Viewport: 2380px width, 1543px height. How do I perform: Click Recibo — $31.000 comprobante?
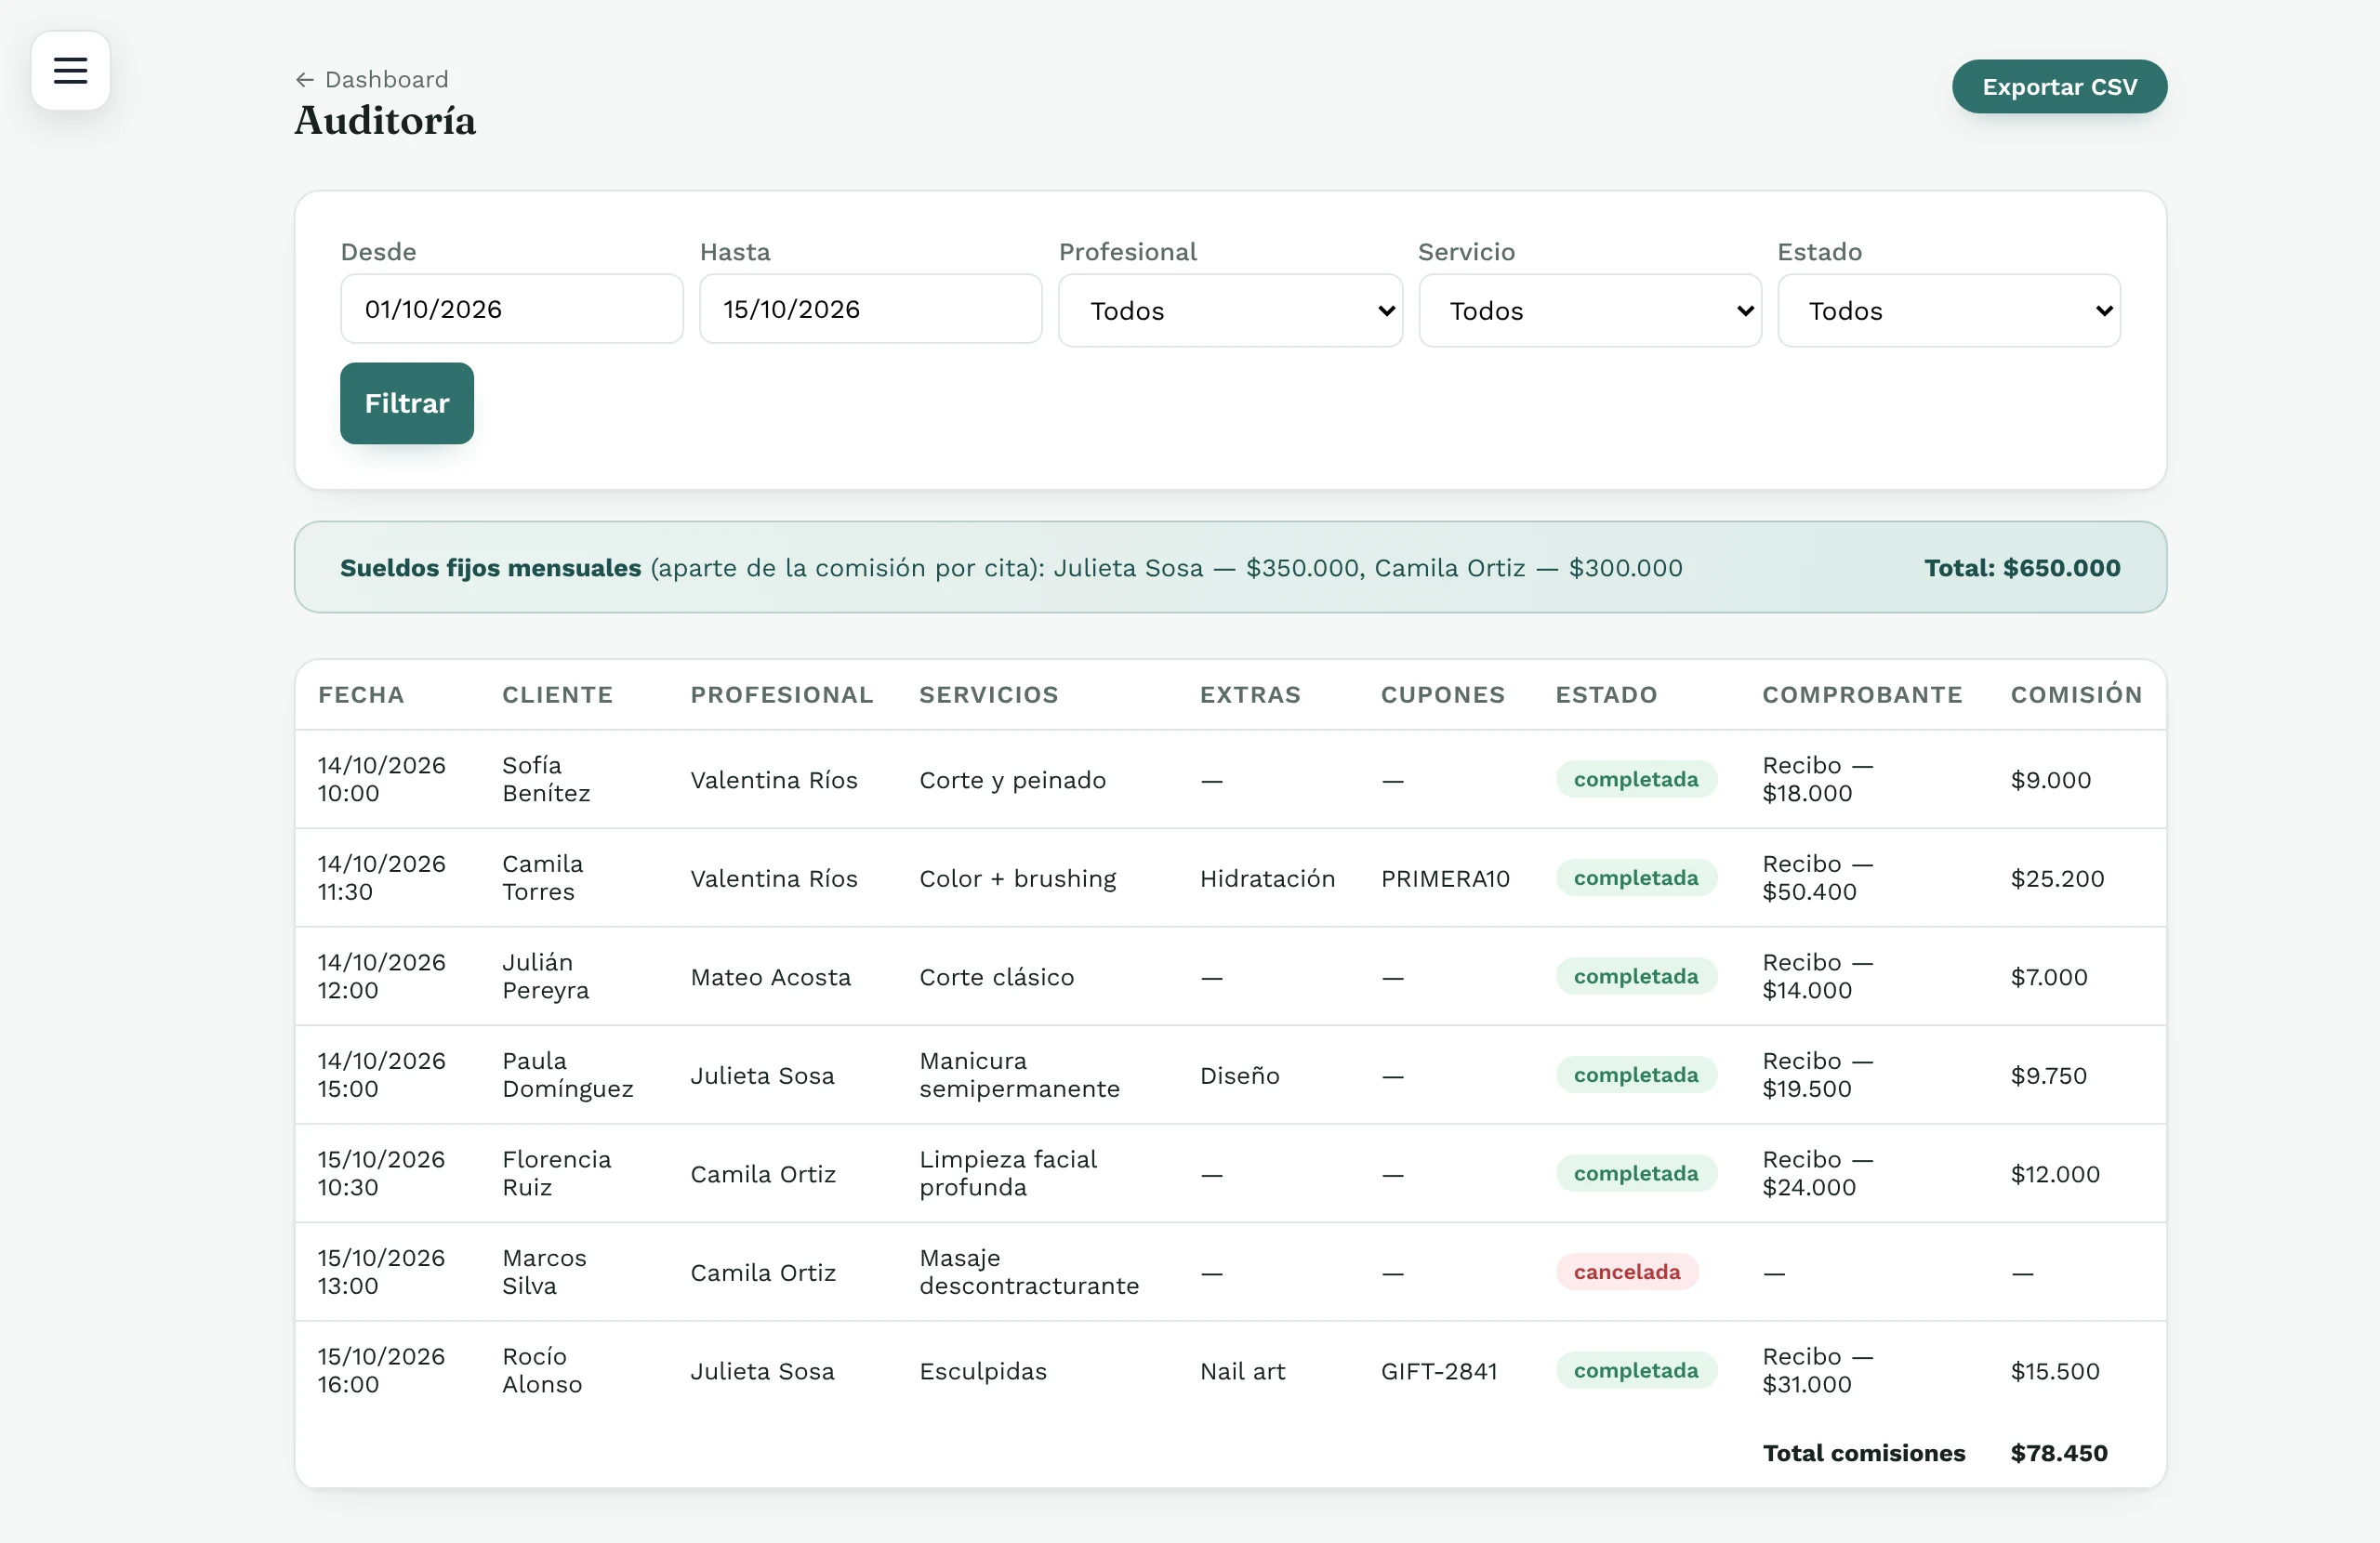1817,1370
